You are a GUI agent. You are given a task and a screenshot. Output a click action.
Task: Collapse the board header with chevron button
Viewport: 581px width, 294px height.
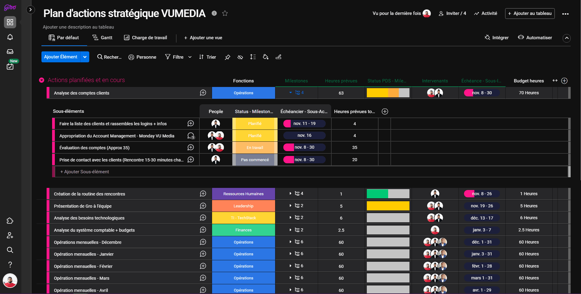point(567,38)
